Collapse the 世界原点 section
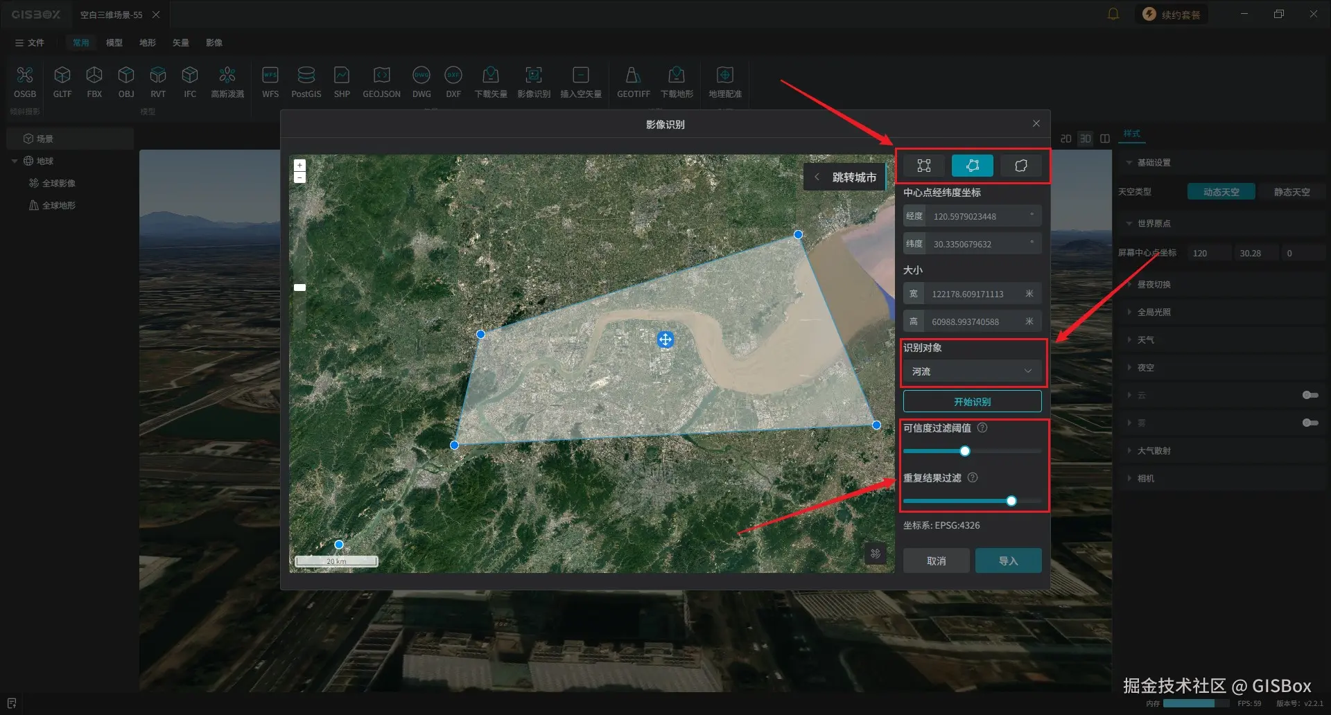Image resolution: width=1331 pixels, height=715 pixels. [1129, 224]
